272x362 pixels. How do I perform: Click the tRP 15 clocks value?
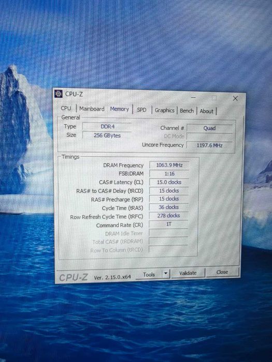point(169,199)
